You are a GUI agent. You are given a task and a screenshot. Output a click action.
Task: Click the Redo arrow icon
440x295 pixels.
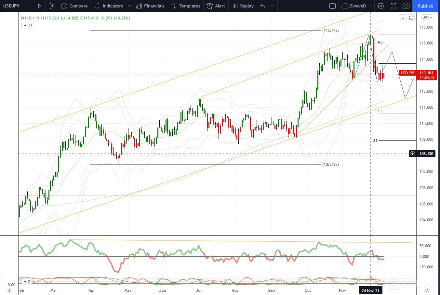(x=272, y=6)
